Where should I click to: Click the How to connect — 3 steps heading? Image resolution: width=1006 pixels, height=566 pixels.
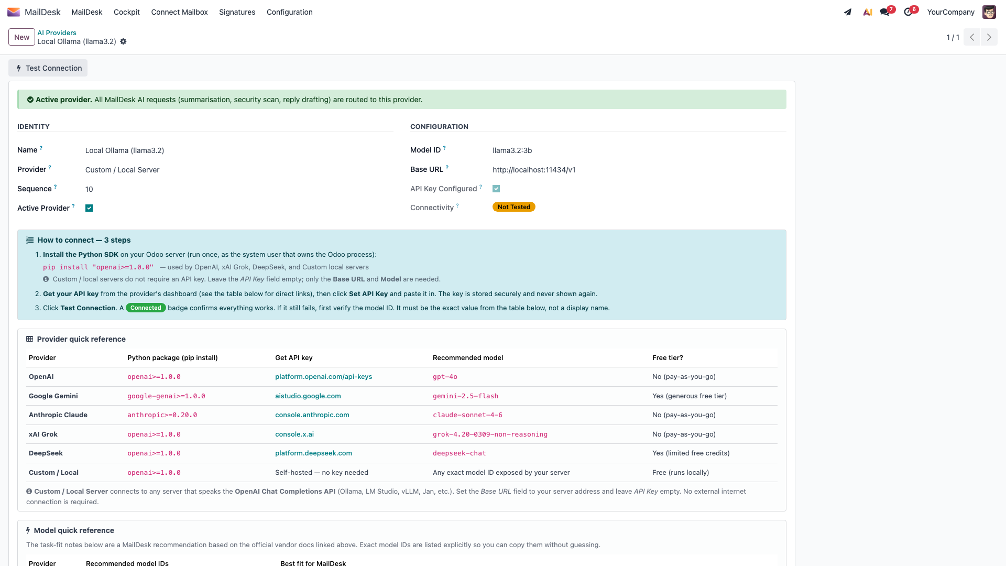pos(84,240)
